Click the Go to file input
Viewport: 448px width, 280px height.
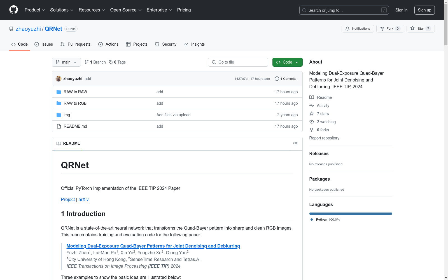[238, 62]
